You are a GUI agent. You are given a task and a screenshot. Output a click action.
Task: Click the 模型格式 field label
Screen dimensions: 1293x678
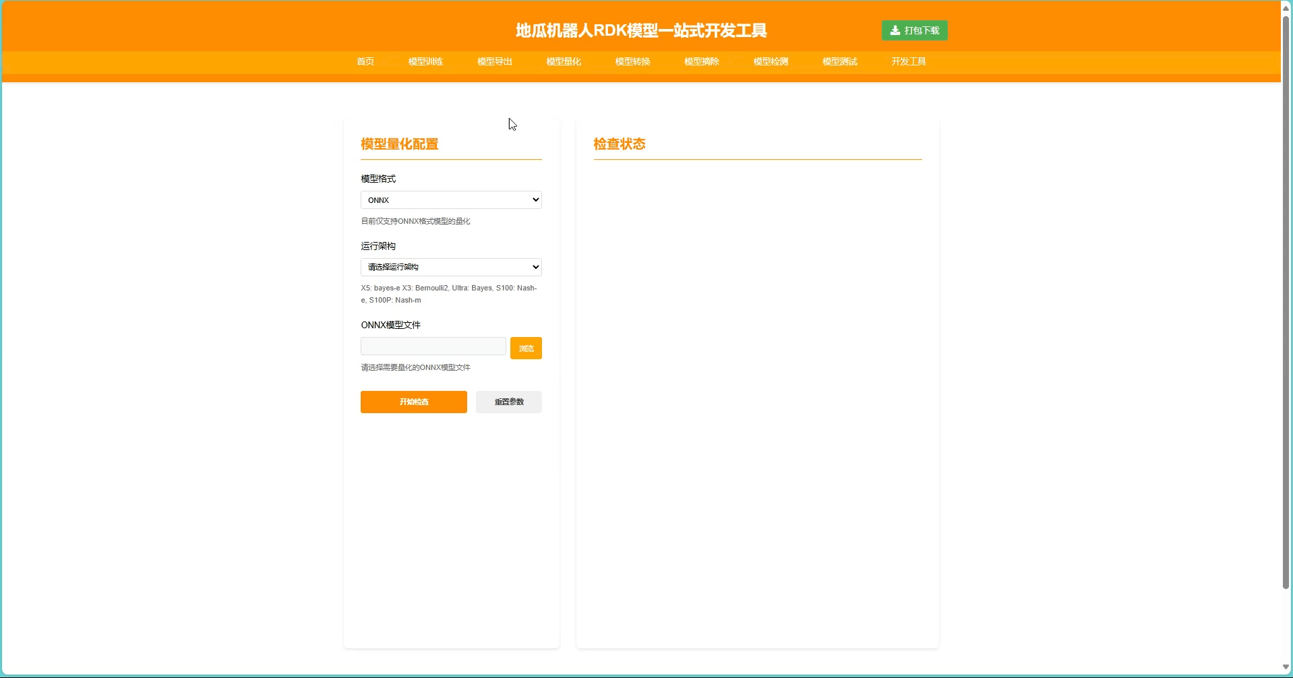click(378, 179)
